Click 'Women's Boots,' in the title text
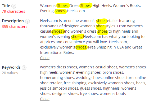This screenshot has height=101, width=149. 127,6
